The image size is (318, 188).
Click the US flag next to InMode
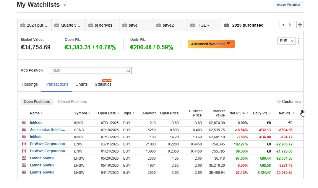click(24, 122)
